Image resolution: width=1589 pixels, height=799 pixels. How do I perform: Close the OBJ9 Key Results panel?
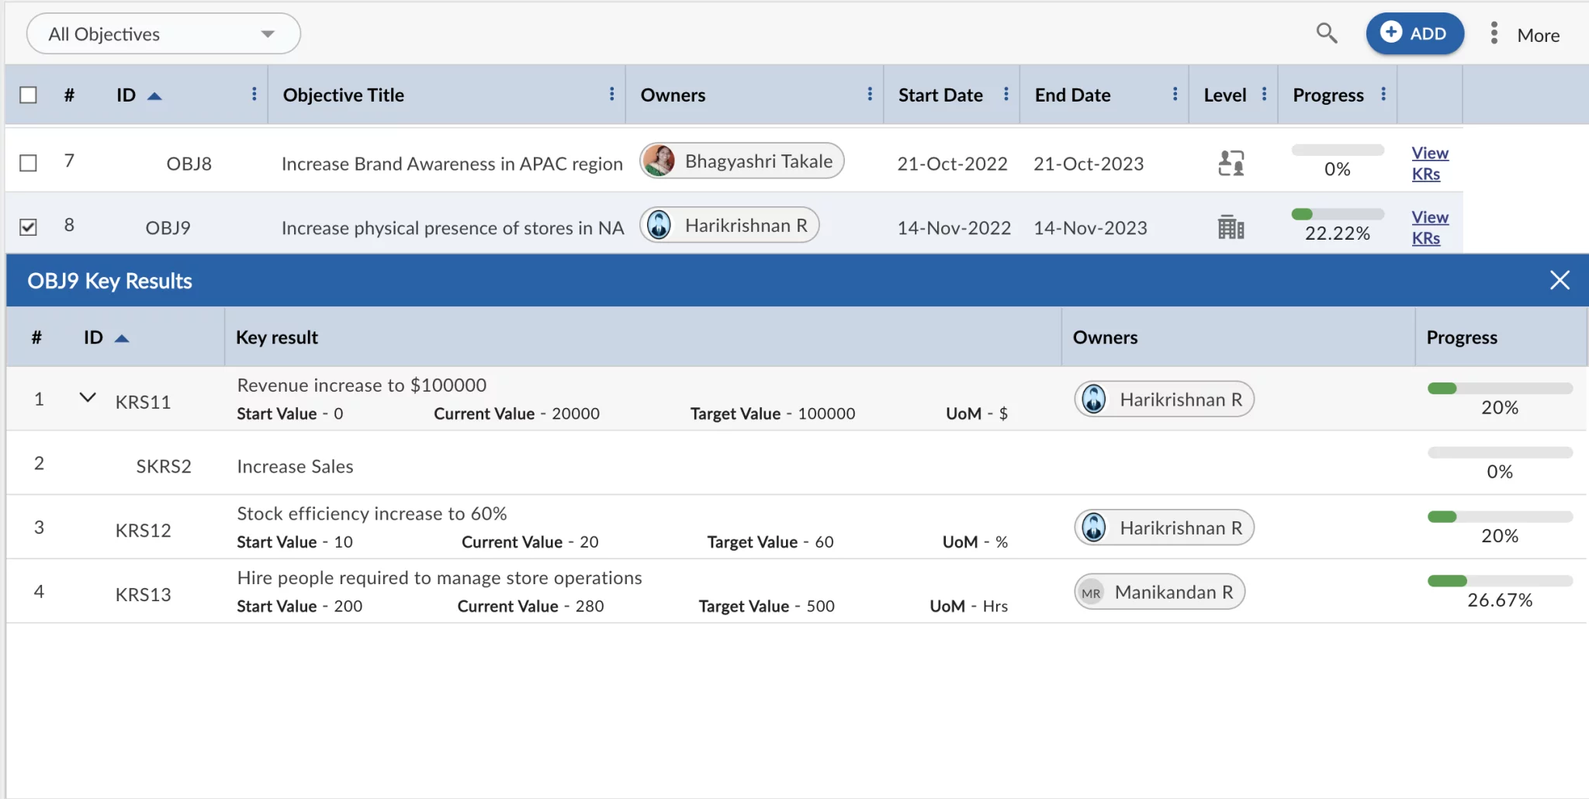[1560, 280]
